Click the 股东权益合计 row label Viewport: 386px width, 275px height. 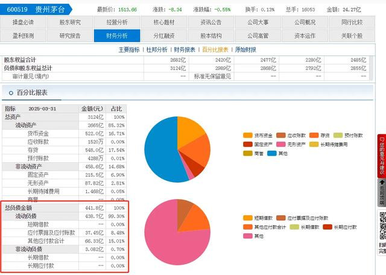tap(20, 60)
